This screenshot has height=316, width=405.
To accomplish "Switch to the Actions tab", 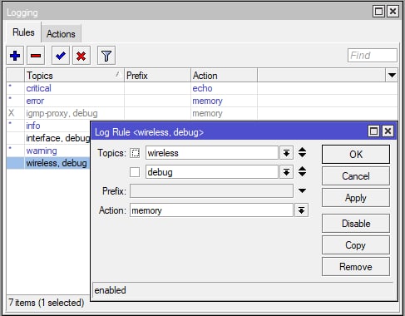I will point(61,34).
